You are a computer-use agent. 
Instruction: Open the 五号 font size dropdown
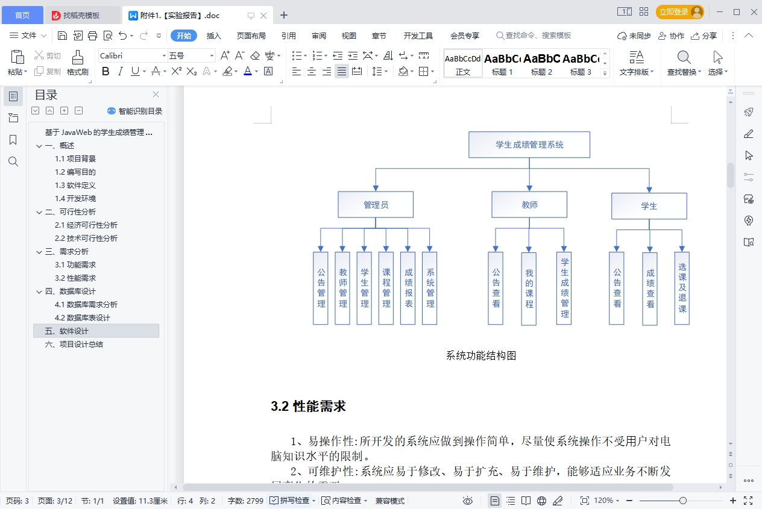[211, 55]
